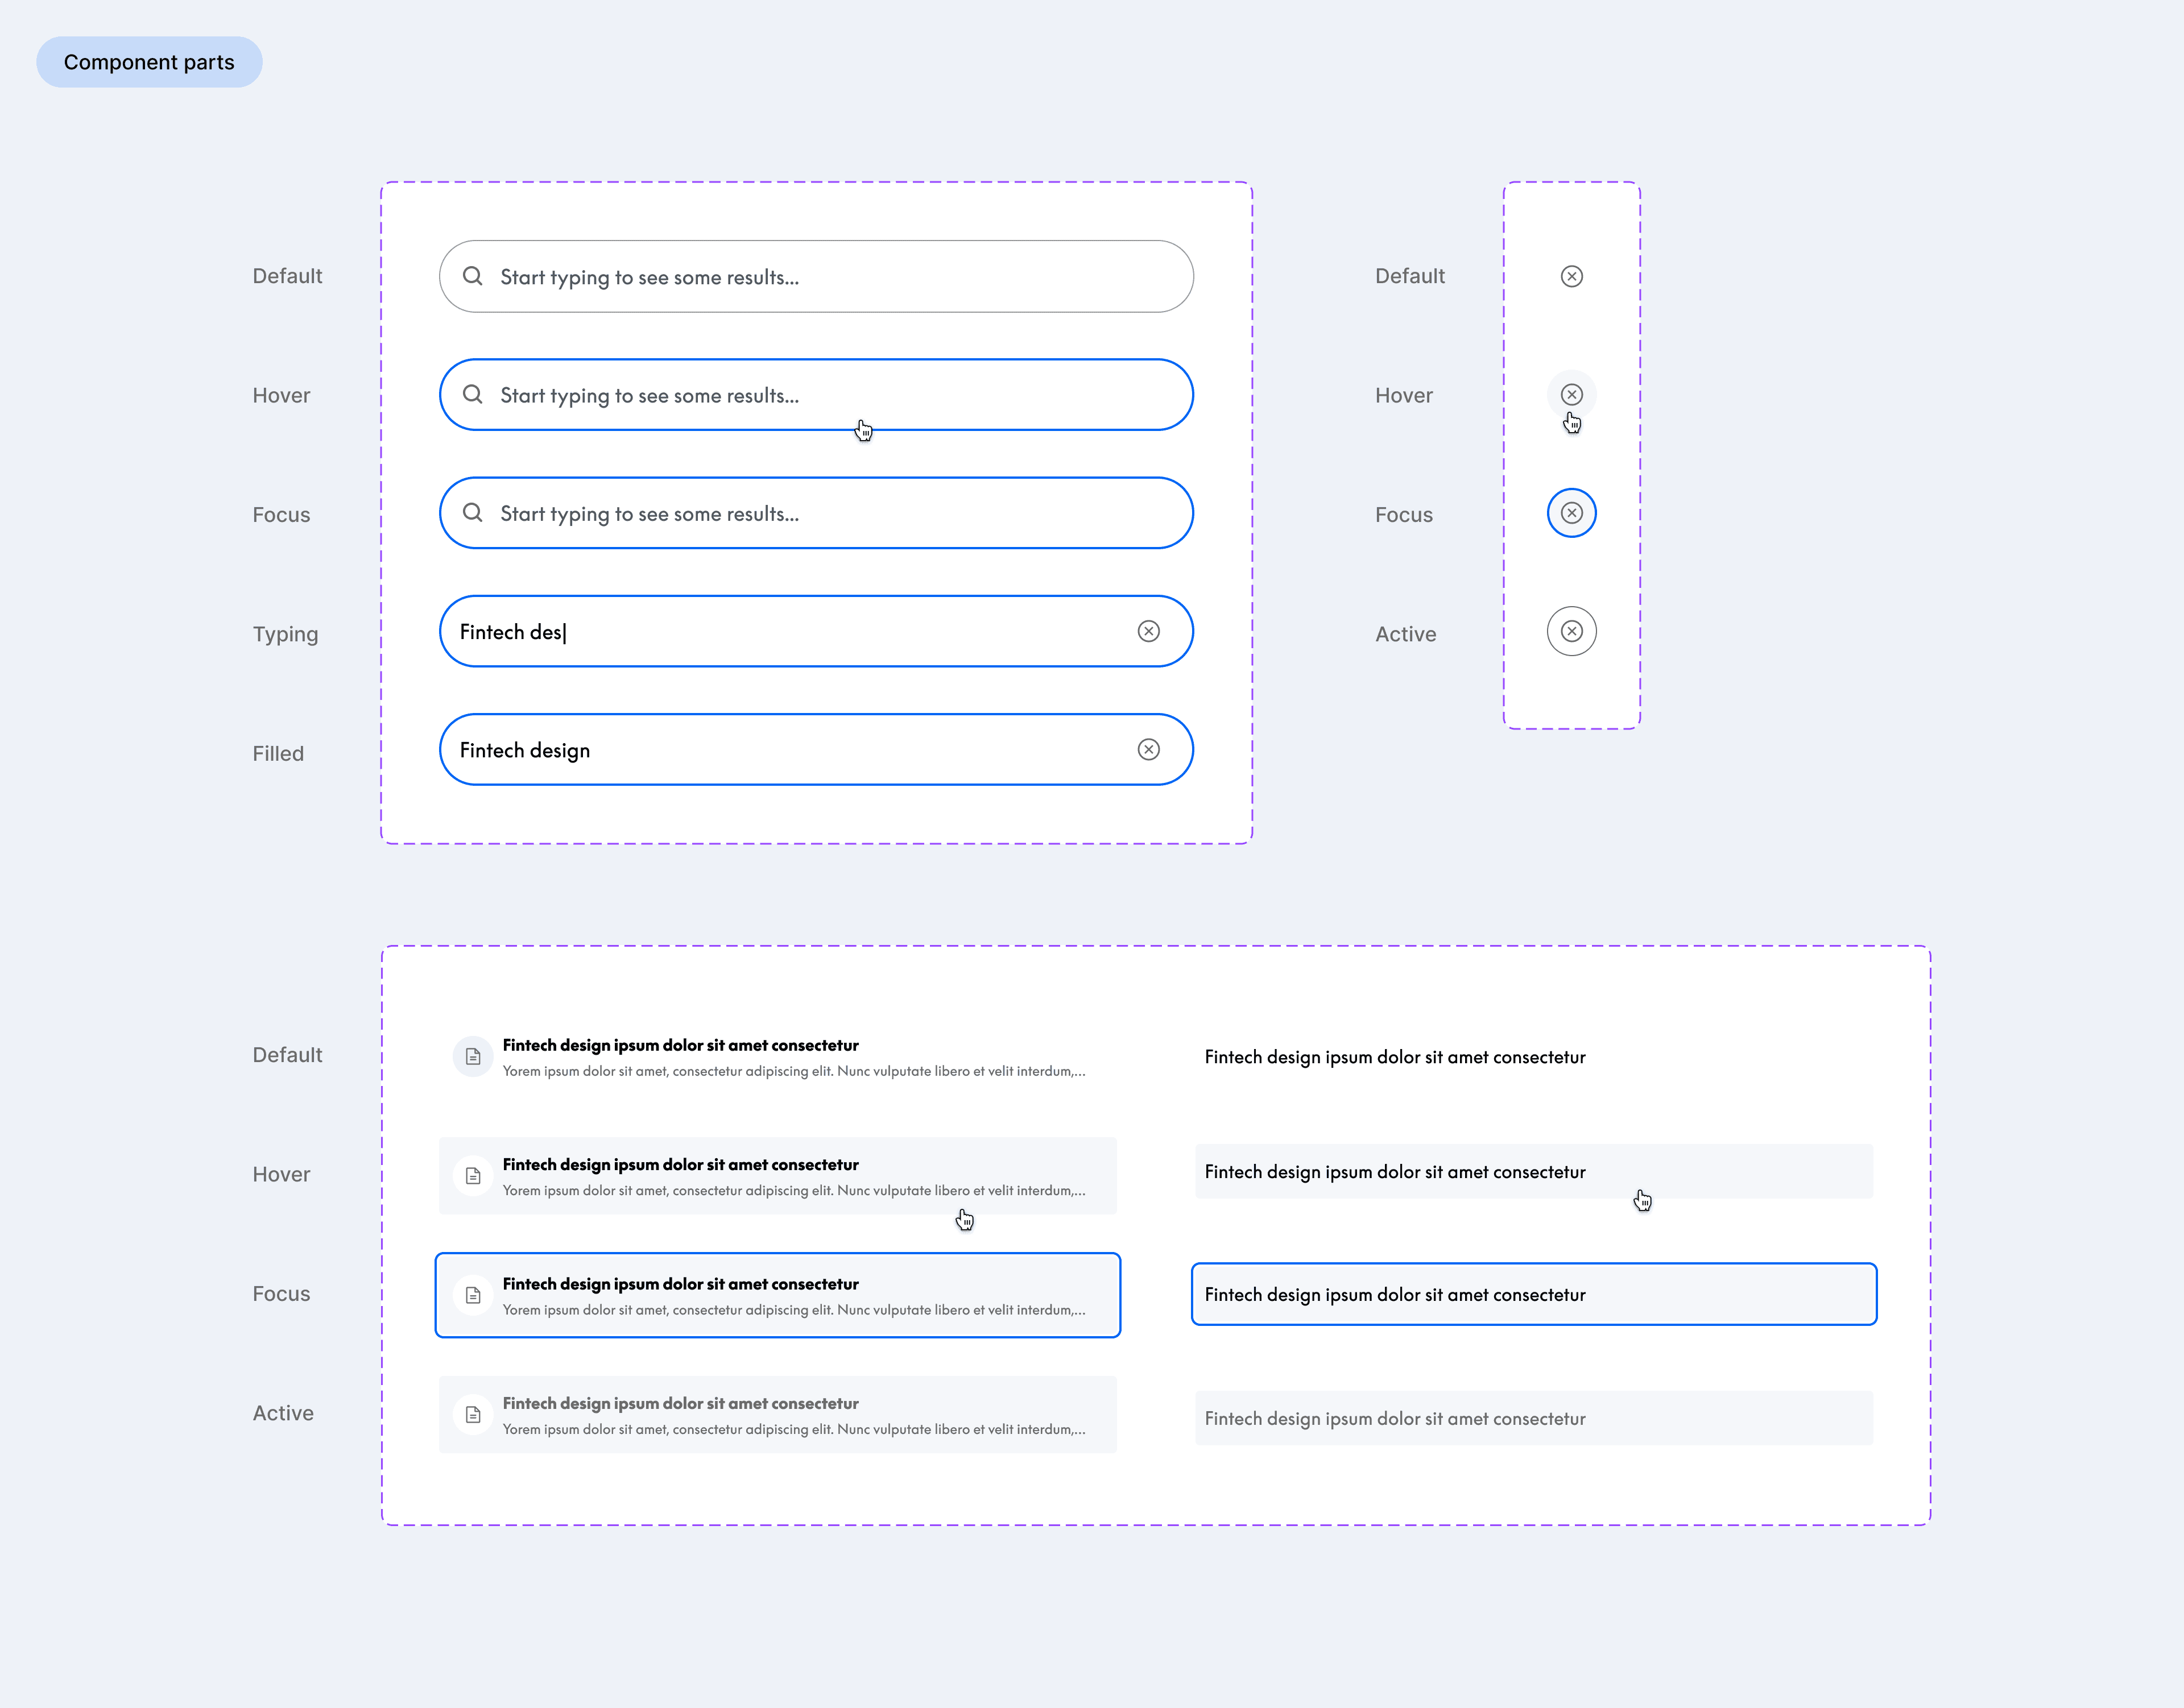Select the hovered two-line Fintech result
Viewport: 2184px width, 1708px height.
pos(777,1176)
